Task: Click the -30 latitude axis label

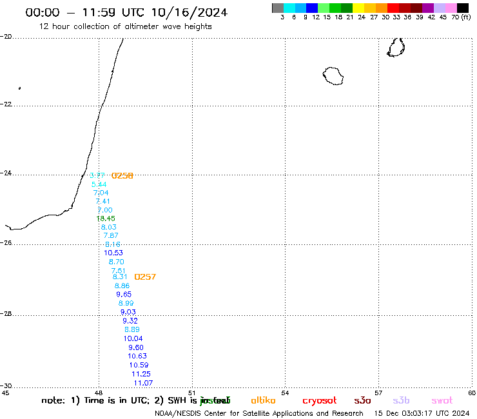Action: tap(6, 385)
